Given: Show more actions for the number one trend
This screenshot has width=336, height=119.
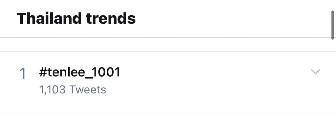Looking at the screenshot, I should coord(316,72).
